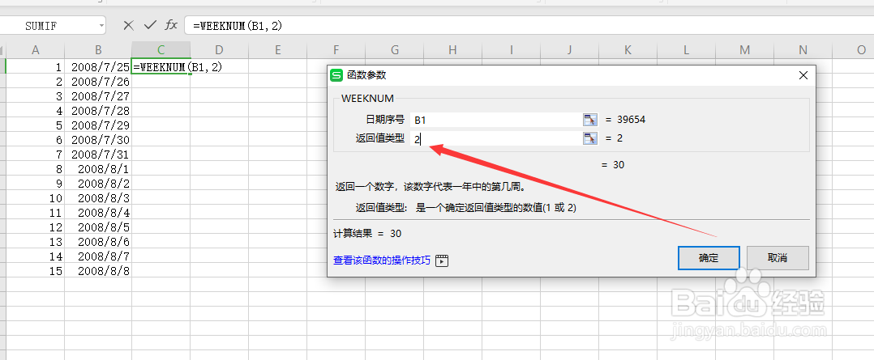
Task: Select cell containing 2008/7/25
Action: [98, 67]
